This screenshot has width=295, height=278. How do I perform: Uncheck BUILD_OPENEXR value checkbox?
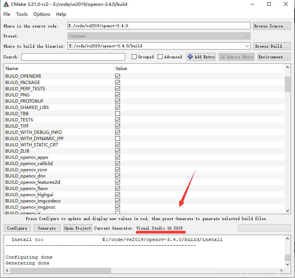point(117,76)
